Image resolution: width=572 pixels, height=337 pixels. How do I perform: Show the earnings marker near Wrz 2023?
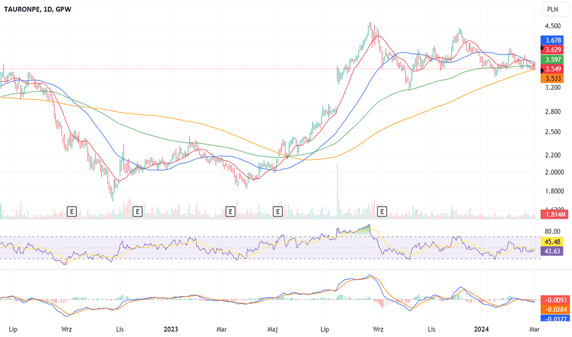coord(382,211)
